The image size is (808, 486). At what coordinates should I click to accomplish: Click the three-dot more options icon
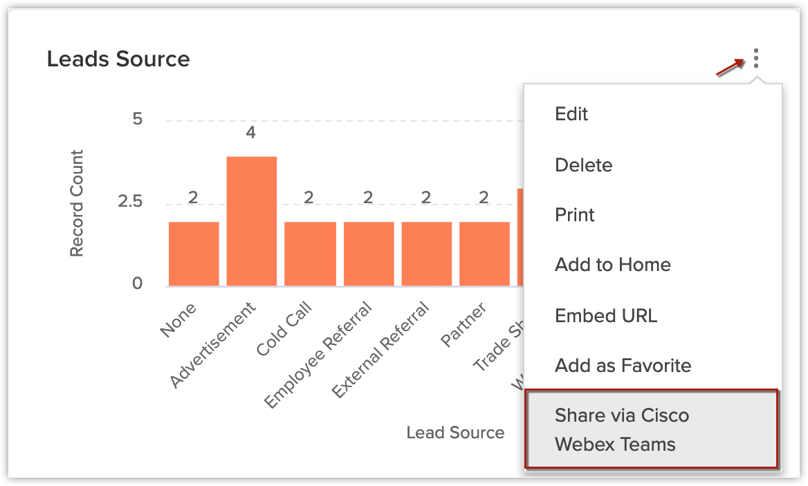[x=756, y=59]
